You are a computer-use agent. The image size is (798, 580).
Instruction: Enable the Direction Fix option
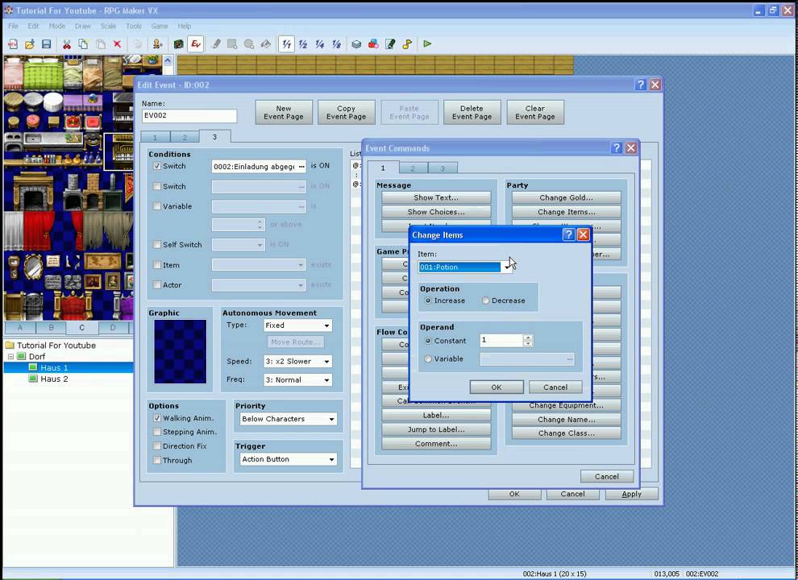click(x=157, y=446)
